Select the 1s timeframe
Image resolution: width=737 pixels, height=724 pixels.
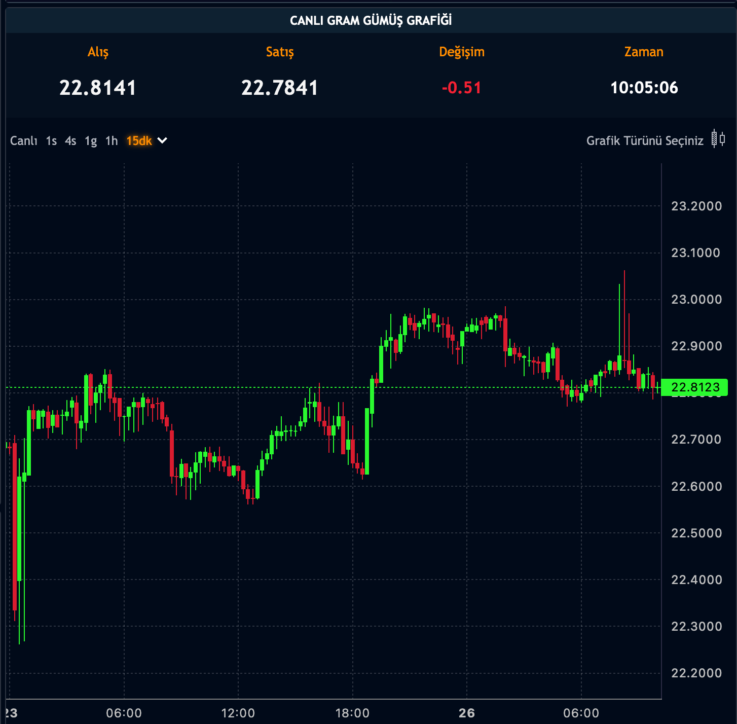tap(51, 141)
